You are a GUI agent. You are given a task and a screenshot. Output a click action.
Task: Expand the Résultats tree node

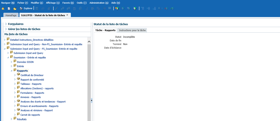pos(12,119)
